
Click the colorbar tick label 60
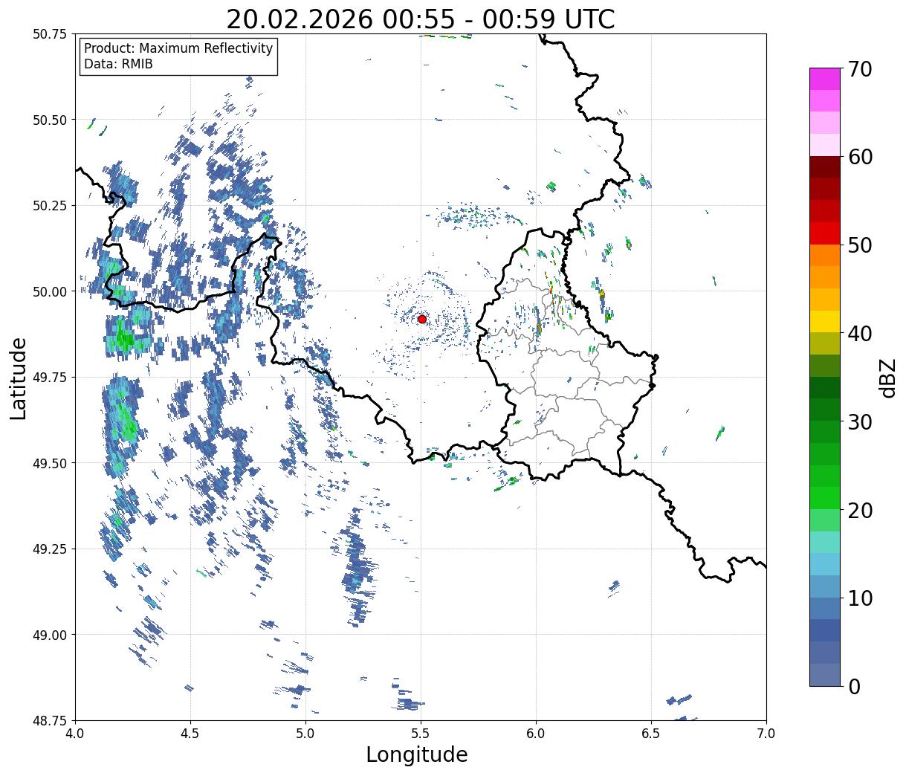tap(860, 157)
